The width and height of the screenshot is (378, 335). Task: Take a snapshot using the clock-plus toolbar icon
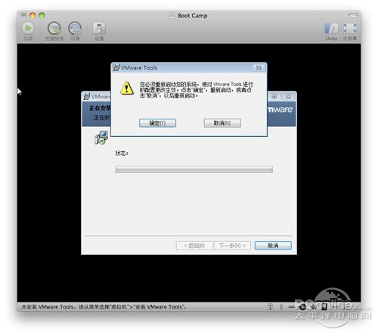54,29
